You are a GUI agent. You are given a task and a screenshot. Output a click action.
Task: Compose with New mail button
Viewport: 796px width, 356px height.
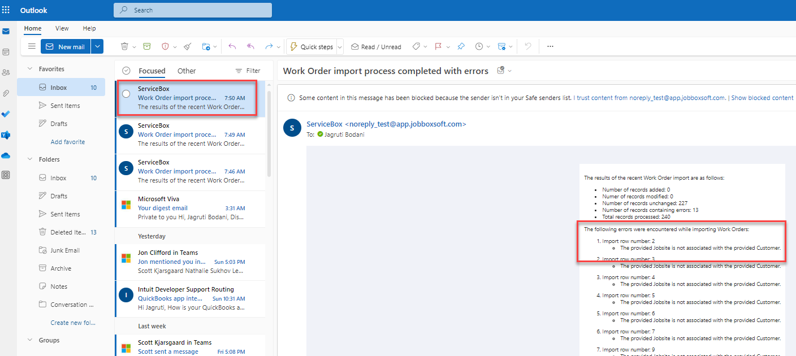(66, 47)
